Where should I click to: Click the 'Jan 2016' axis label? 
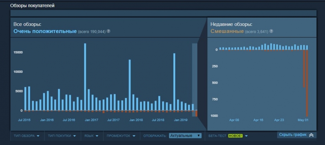click(47, 120)
